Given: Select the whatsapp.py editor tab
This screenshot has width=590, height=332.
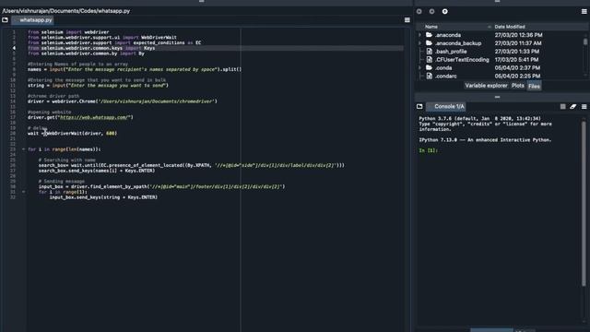Looking at the screenshot, I should [33, 20].
